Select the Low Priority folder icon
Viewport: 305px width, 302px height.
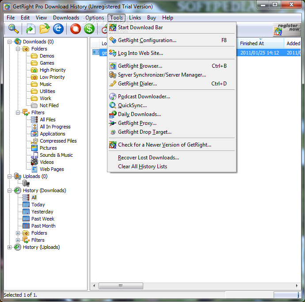point(34,77)
